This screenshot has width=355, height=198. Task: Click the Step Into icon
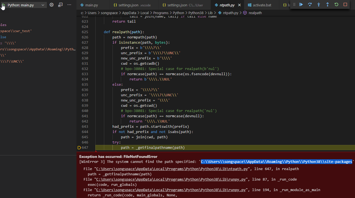318,4
